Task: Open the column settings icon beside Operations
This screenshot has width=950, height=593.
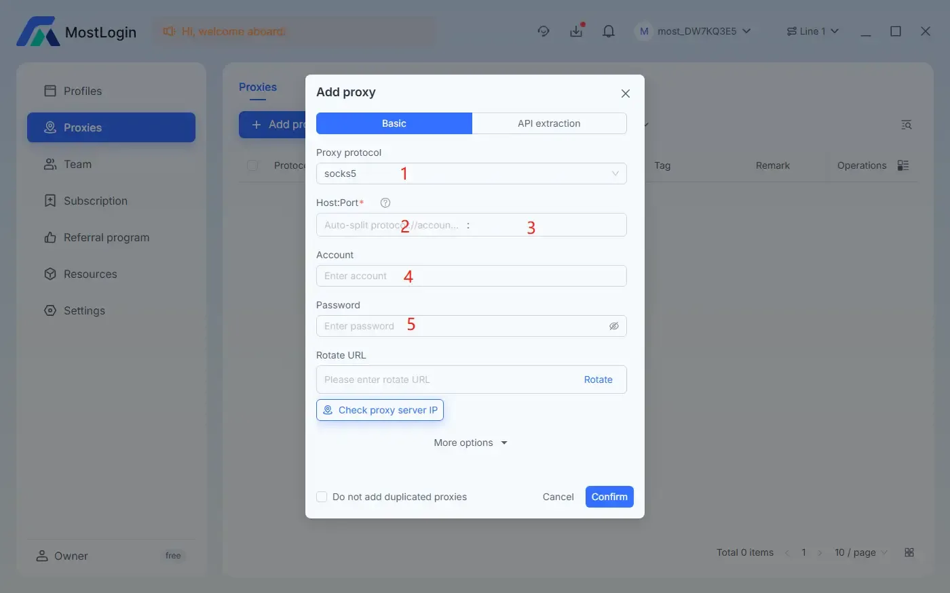Action: (x=903, y=165)
